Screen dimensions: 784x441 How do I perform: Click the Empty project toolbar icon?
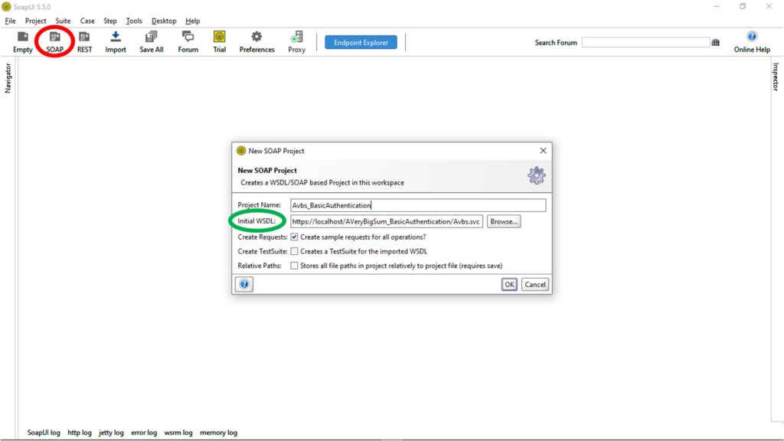[23, 37]
